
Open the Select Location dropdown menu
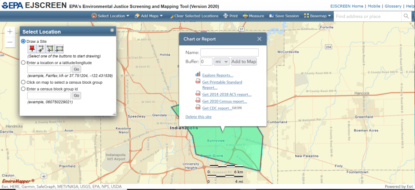point(111,16)
